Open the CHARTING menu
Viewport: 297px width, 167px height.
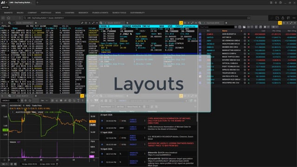click(70, 13)
